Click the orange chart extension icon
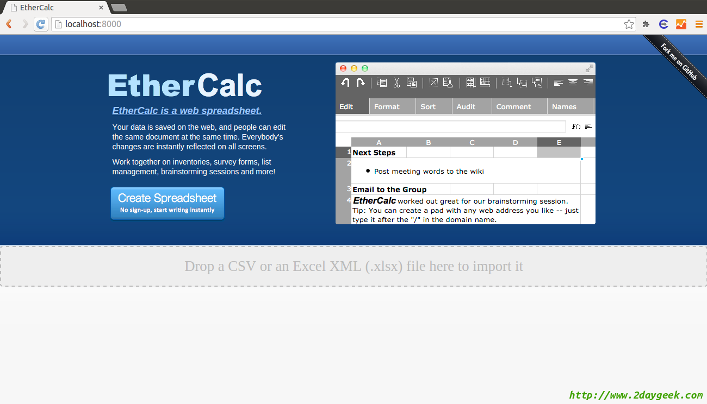 point(681,24)
